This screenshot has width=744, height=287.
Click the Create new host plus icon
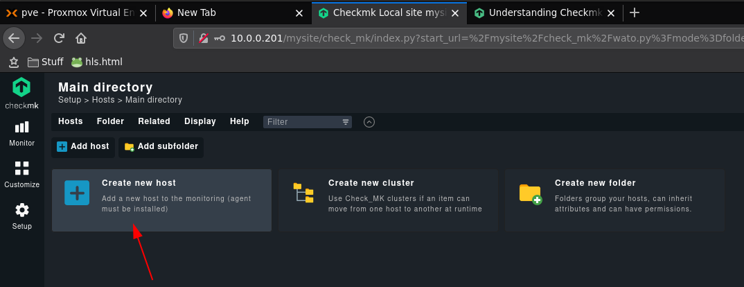[x=77, y=193]
